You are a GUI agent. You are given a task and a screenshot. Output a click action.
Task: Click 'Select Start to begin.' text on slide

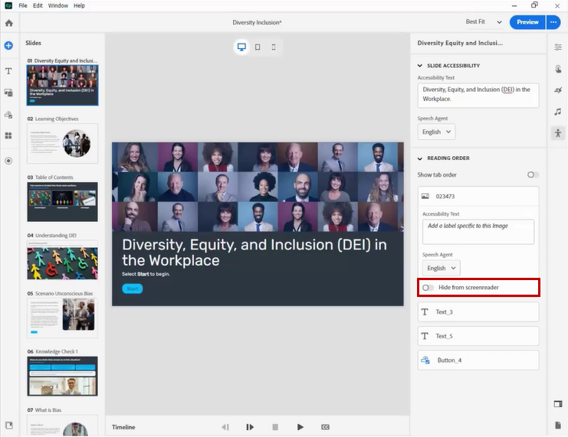pyautogui.click(x=146, y=274)
